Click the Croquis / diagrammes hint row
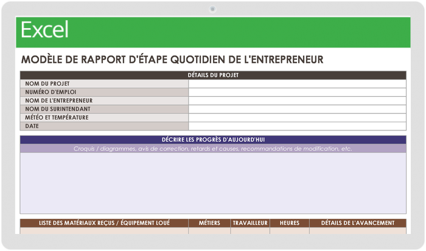The width and height of the screenshot is (426, 251). tap(213, 149)
